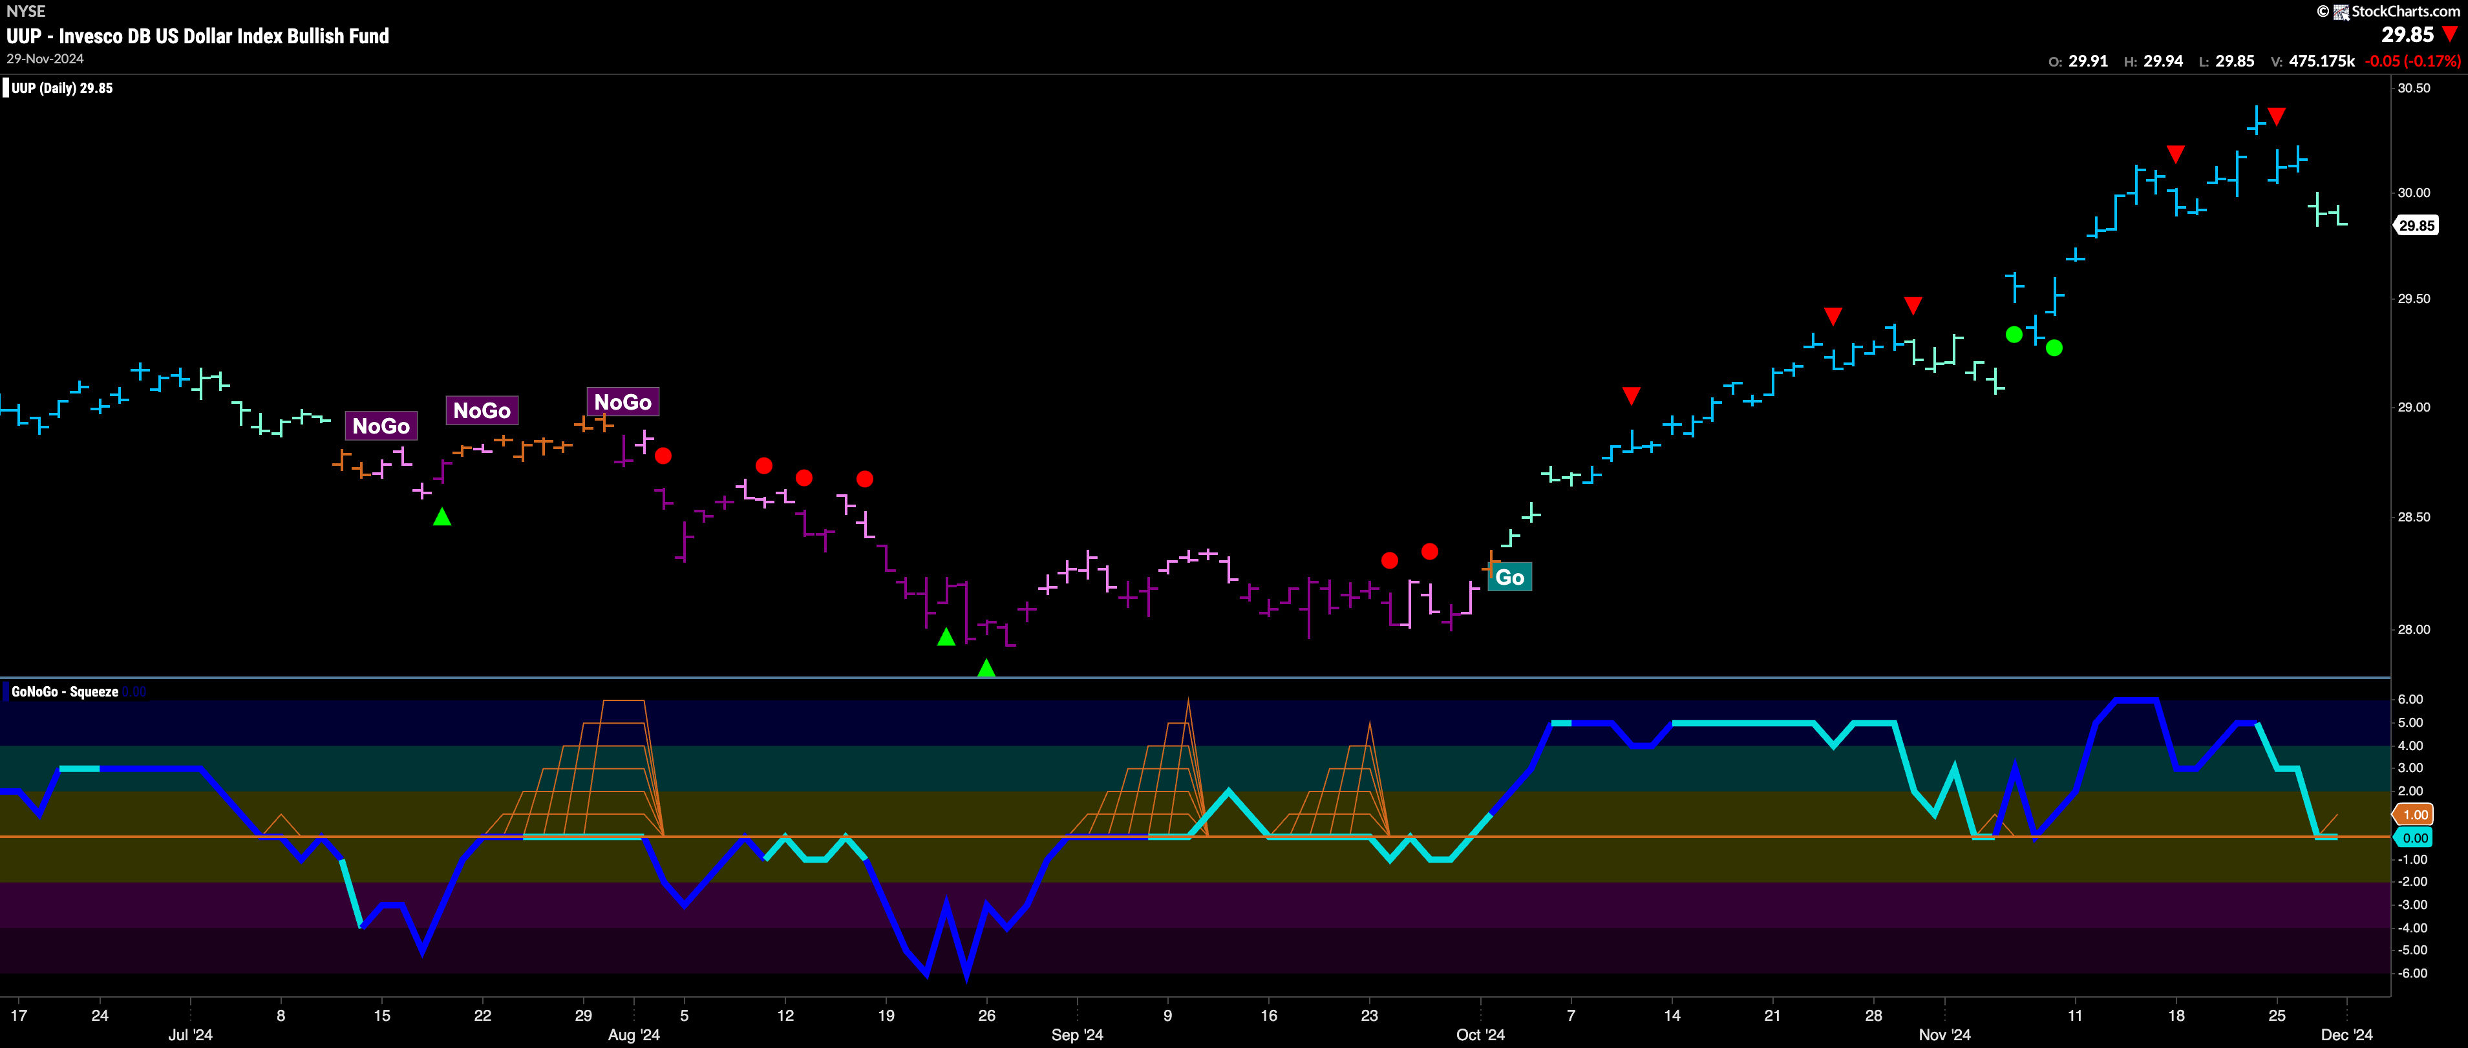Click the Nov '24 month label

[1944, 1034]
